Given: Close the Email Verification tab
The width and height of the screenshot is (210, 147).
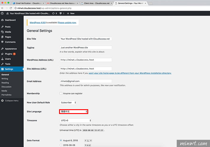Looking at the screenshot, I should 43,3.
